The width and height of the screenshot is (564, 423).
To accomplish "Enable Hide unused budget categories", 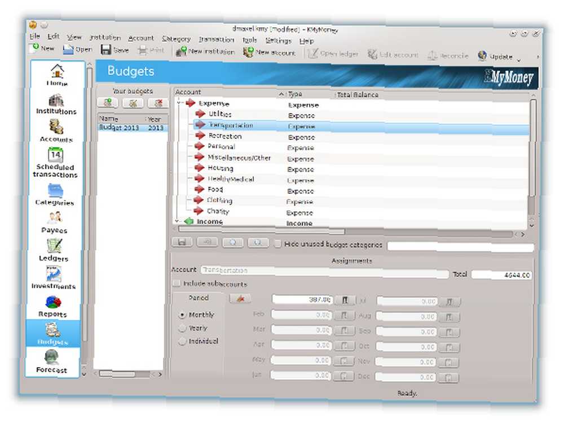I will click(277, 244).
